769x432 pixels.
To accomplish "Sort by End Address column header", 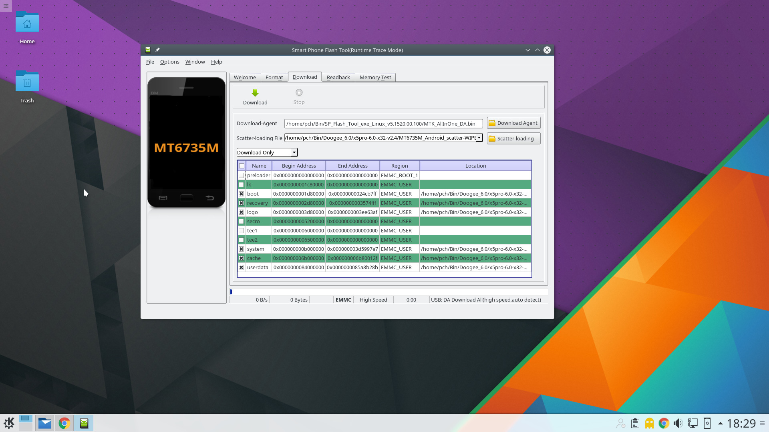I will [x=352, y=166].
